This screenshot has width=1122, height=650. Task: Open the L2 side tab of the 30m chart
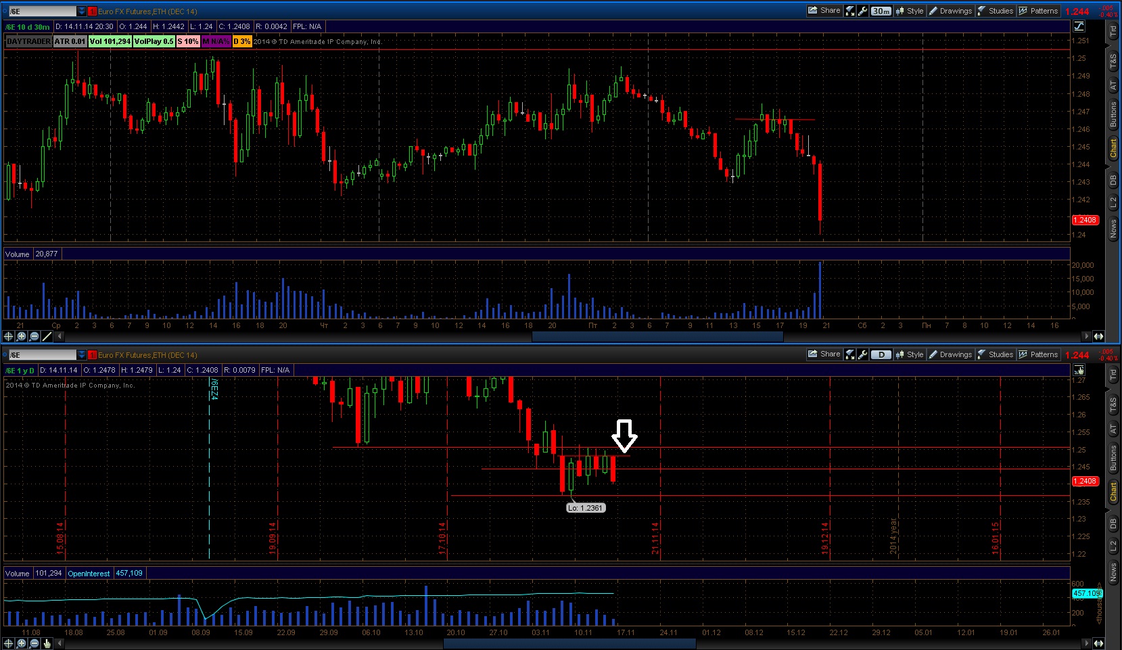click(1113, 202)
